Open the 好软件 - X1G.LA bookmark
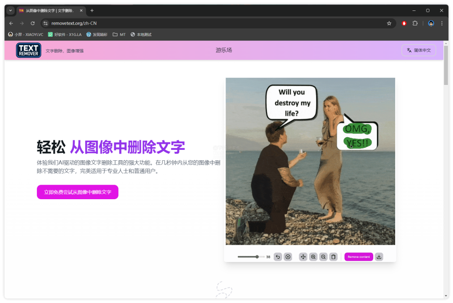The width and height of the screenshot is (453, 303). tap(65, 35)
